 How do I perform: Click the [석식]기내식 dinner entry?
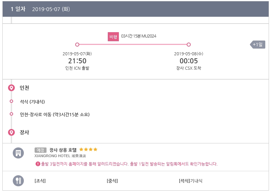pos(191,181)
